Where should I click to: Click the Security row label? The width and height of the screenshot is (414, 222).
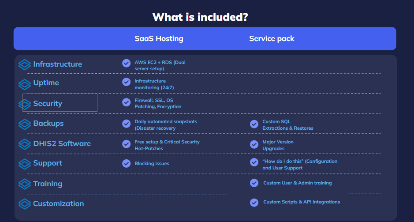48,104
